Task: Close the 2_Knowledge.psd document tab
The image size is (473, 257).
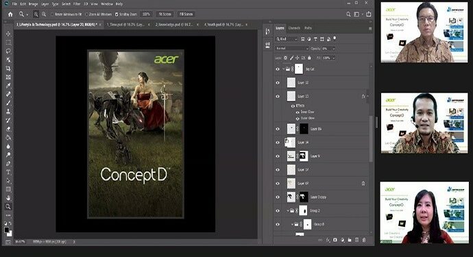Action: [x=197, y=25]
